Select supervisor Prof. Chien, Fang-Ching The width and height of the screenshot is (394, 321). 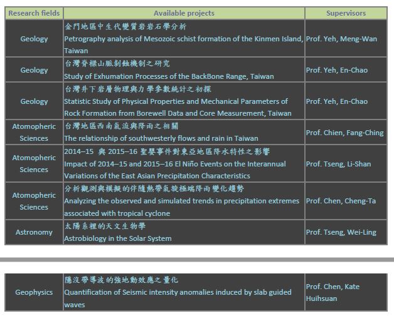(344, 133)
